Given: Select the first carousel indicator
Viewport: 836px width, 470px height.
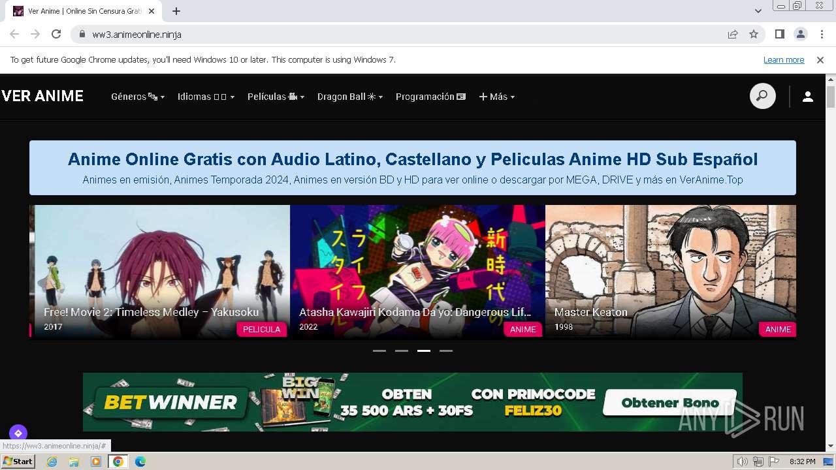Looking at the screenshot, I should (x=379, y=351).
